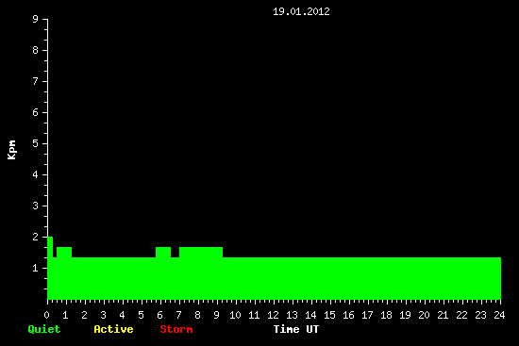Click the tall green bar at hour 0
Viewport: 519px width, 346px height.
[x=50, y=268]
